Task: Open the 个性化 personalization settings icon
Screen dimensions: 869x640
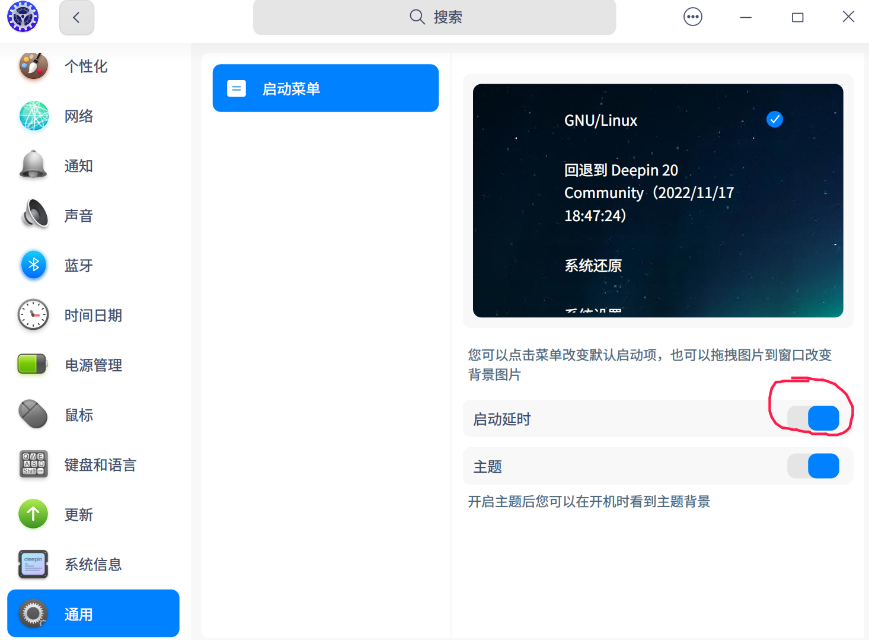Action: [x=33, y=66]
